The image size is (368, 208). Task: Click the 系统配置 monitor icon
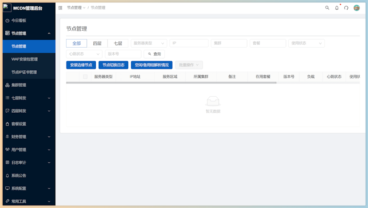[x=7, y=188]
